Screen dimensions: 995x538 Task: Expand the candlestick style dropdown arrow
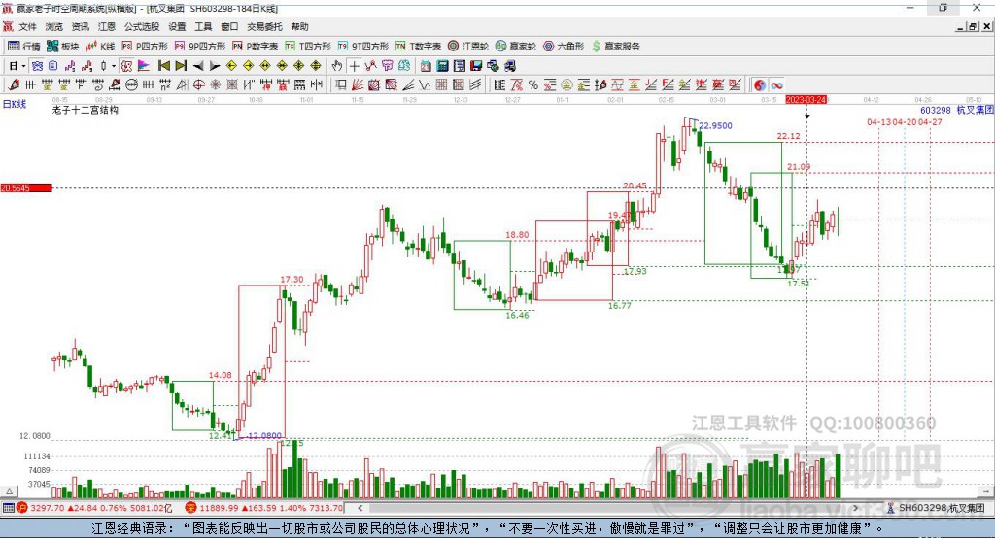pos(114,66)
